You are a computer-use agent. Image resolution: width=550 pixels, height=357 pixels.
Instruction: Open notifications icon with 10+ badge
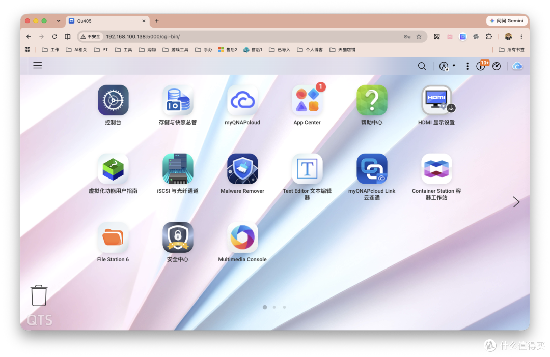pos(481,65)
